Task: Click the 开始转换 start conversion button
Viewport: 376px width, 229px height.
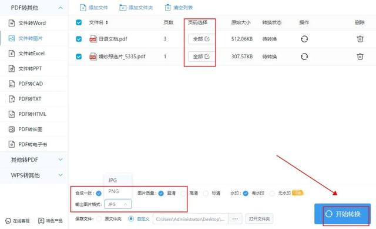Action: click(343, 214)
